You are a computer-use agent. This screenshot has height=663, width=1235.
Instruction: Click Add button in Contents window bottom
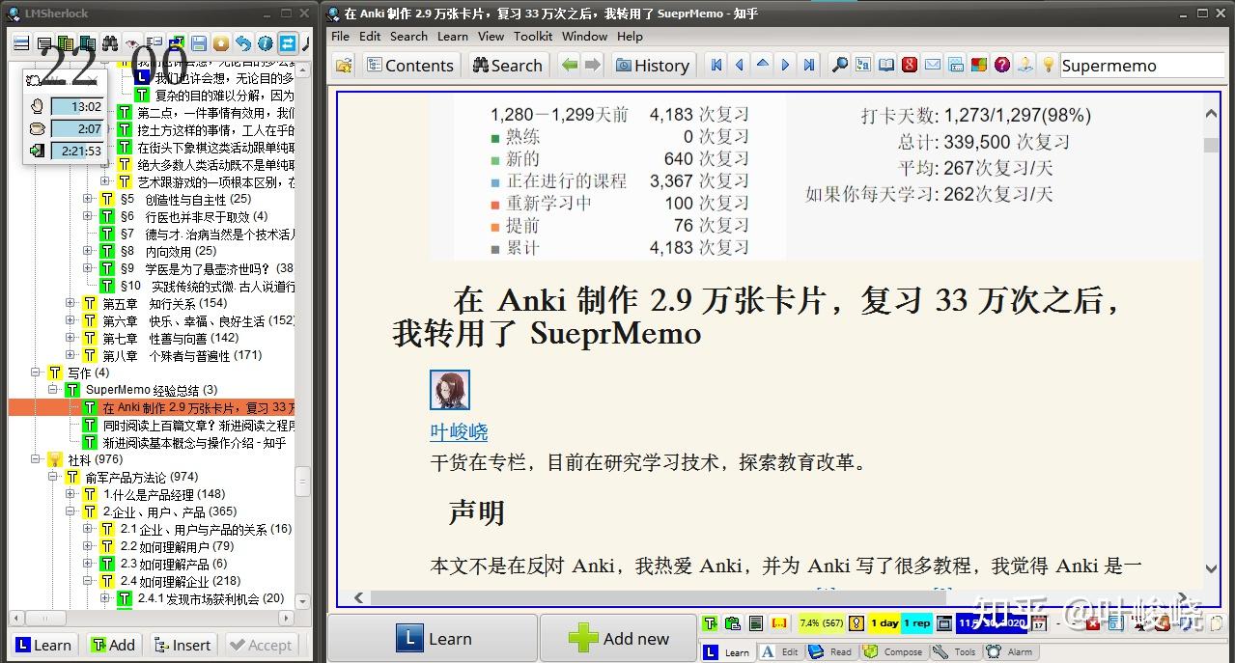coord(113,645)
